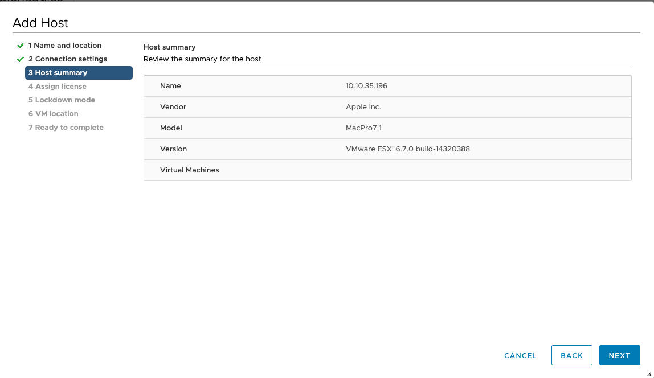Select step 6 VM location
Screen dimensions: 654x378
tap(54, 114)
